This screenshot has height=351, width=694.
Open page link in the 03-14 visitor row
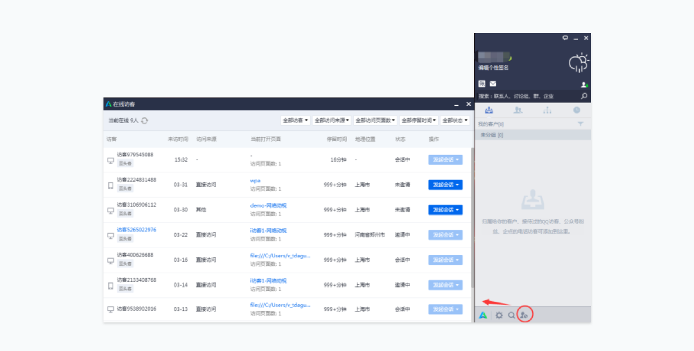point(269,281)
